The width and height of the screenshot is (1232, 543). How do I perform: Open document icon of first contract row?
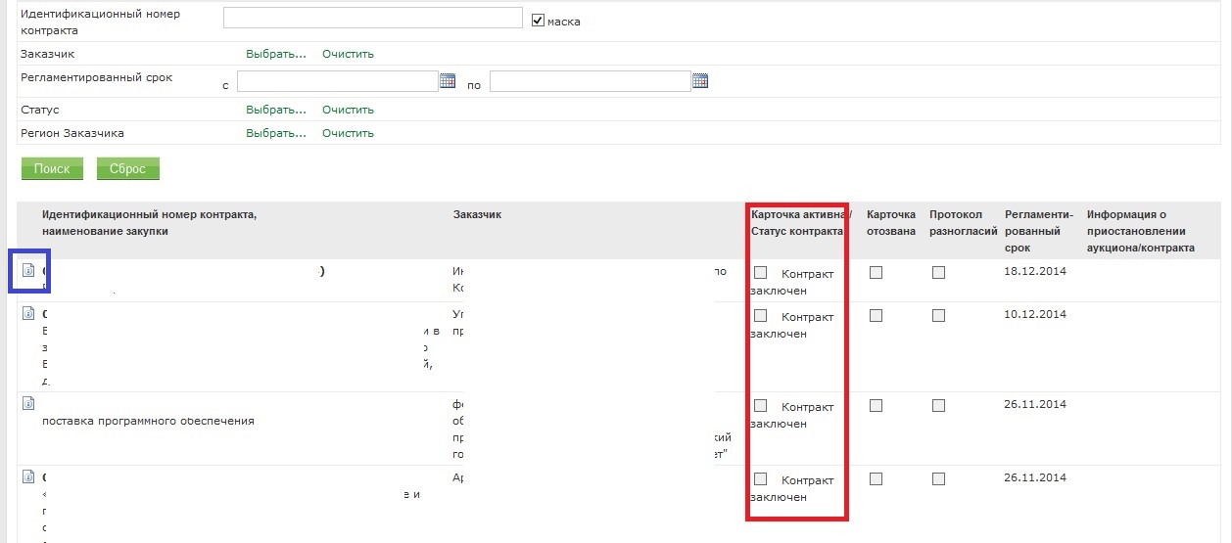[28, 271]
